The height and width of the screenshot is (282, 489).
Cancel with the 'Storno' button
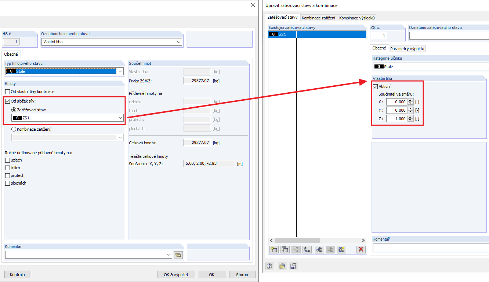coord(242,274)
